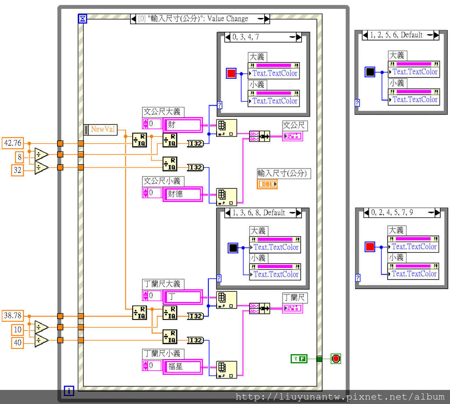Open the 0, 3, 4, 7 case selector dropdown
The height and width of the screenshot is (404, 450).
pos(292,37)
